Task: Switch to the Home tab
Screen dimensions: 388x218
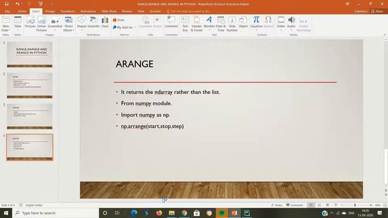Action: 22,11
